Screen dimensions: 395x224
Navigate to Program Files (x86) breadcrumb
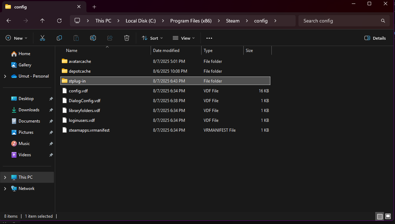click(x=191, y=21)
